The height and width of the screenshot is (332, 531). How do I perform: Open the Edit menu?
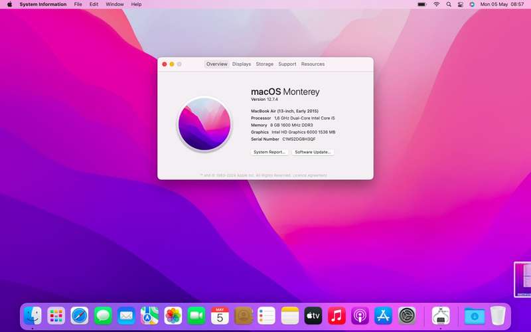94,5
